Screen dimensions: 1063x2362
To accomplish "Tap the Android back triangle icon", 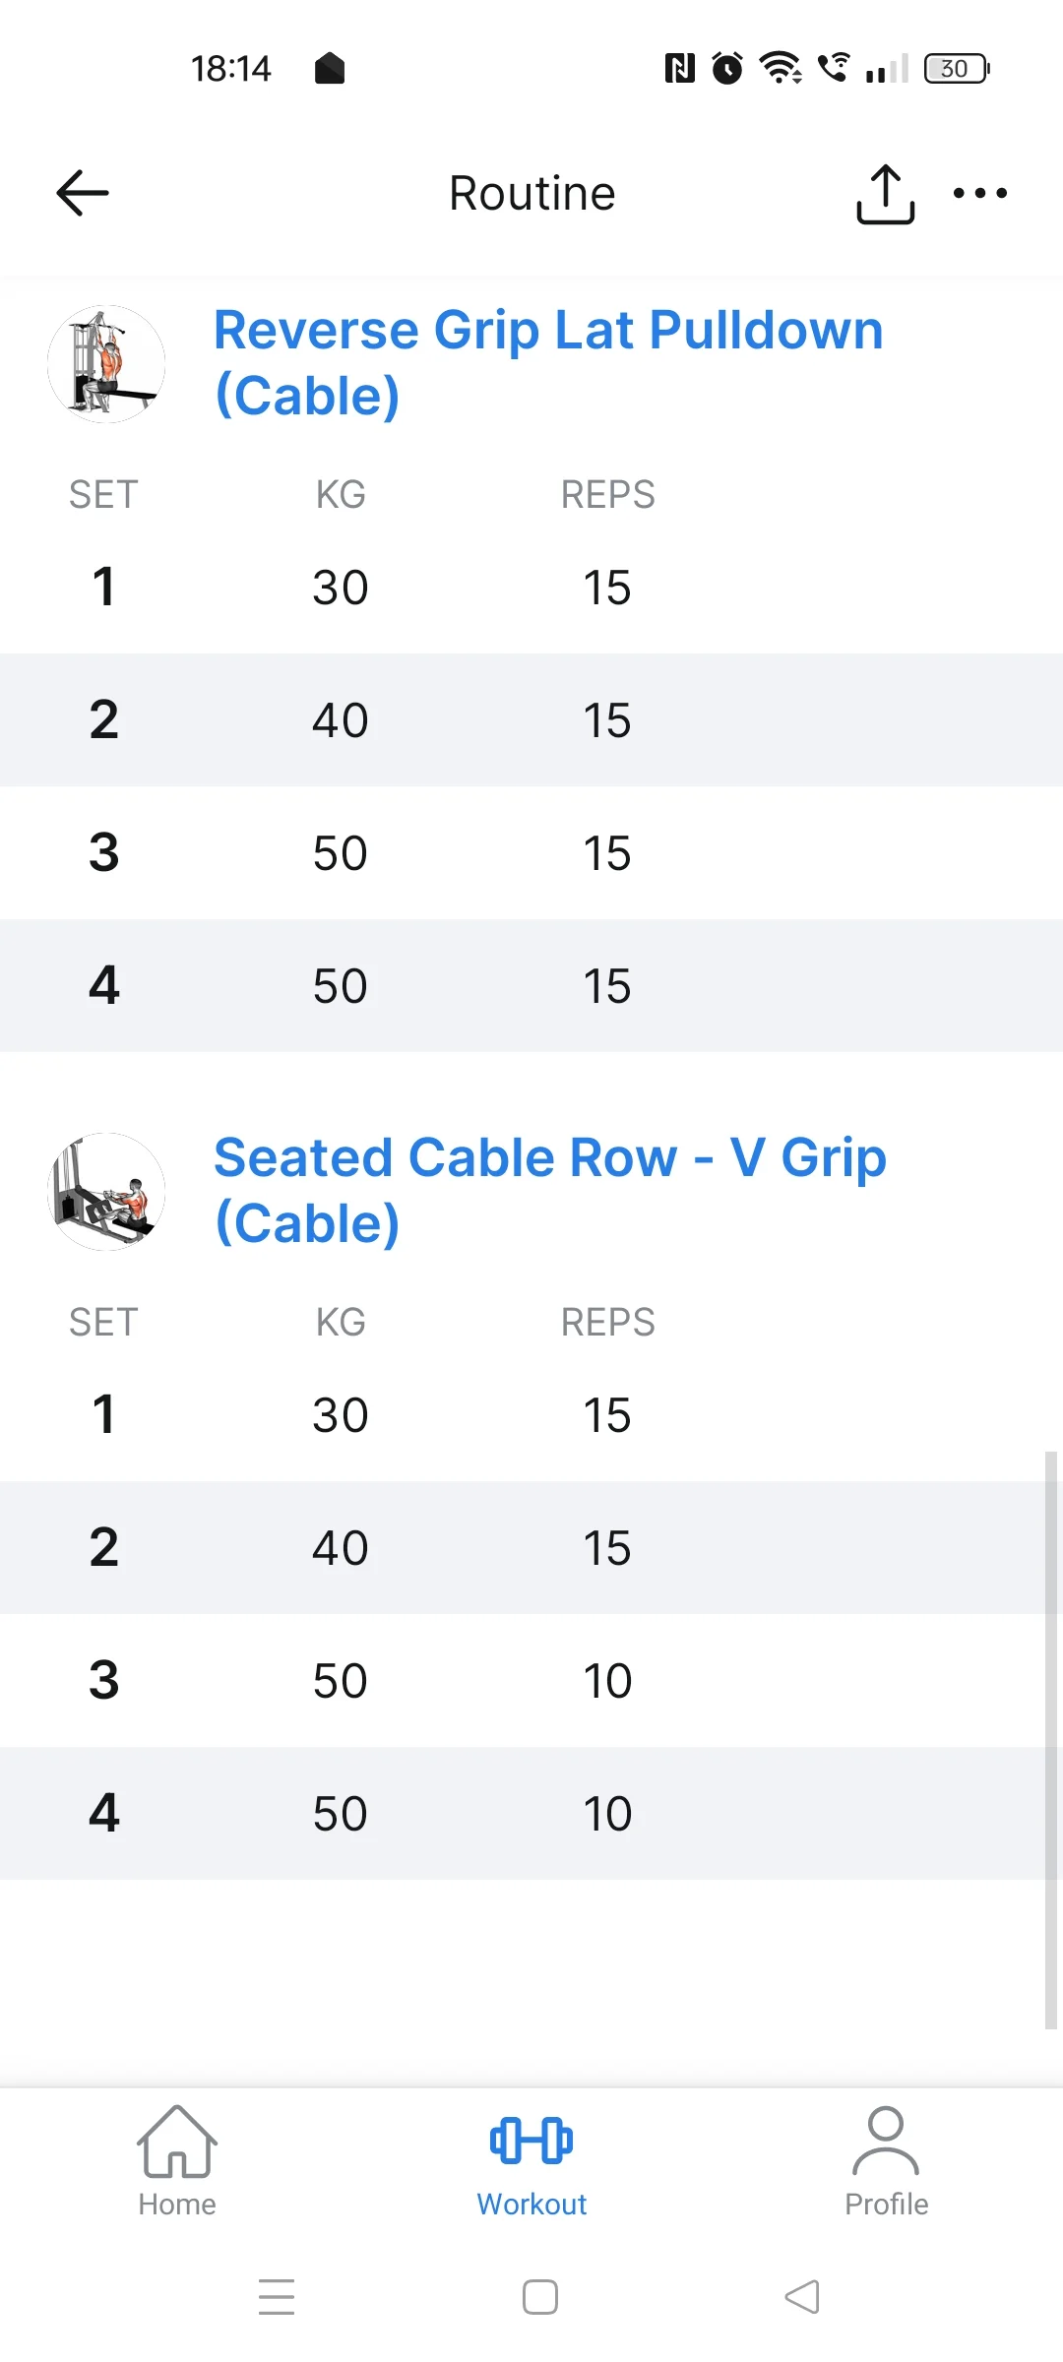I will click(x=802, y=2296).
